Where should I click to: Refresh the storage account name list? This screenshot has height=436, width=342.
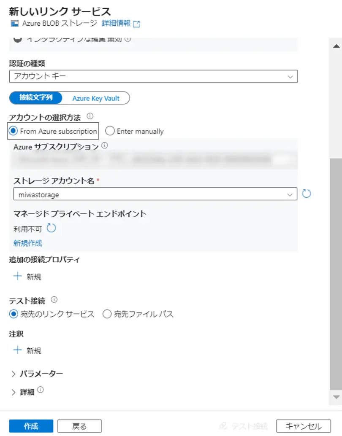307,194
